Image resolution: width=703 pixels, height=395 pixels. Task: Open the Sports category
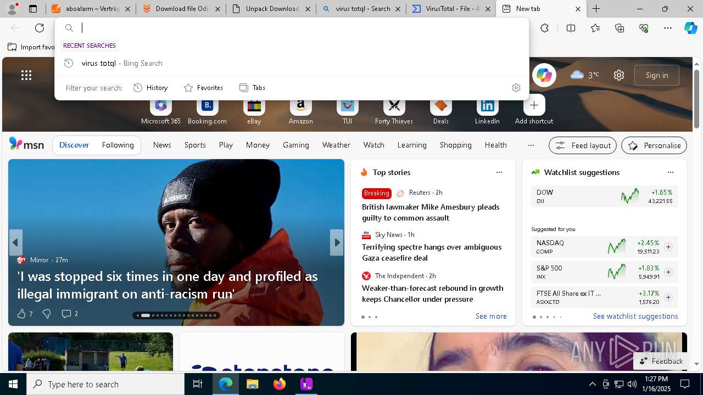pyautogui.click(x=195, y=145)
